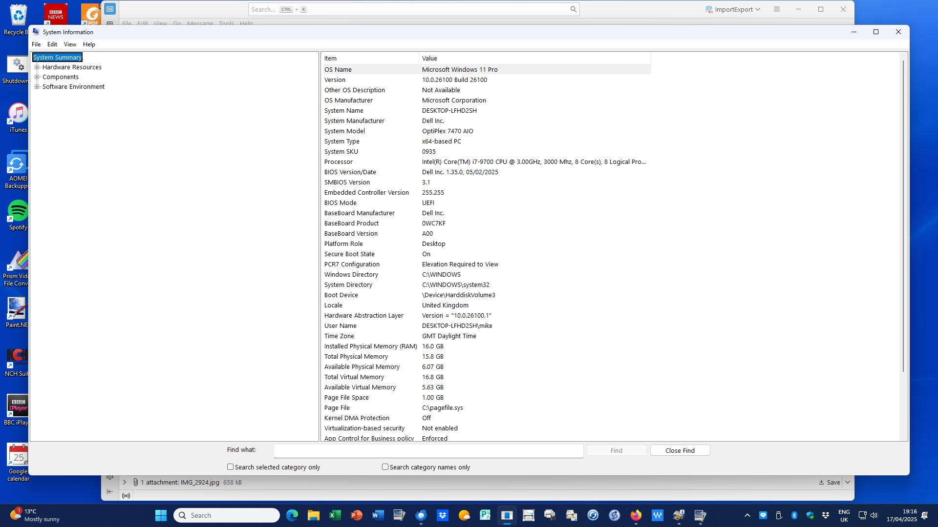
Task: Open Dropbox from the taskbar
Action: 441,515
